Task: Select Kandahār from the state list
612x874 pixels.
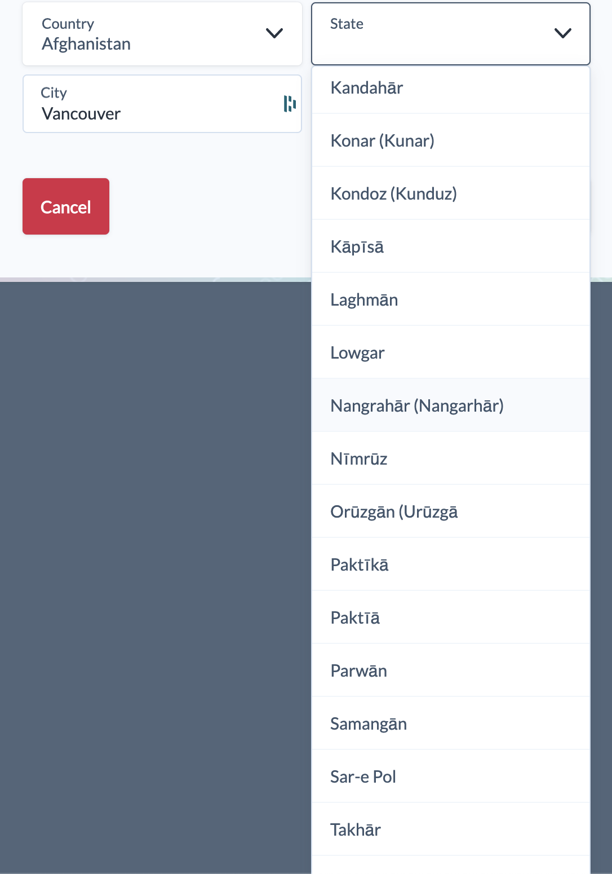Action: tap(366, 87)
